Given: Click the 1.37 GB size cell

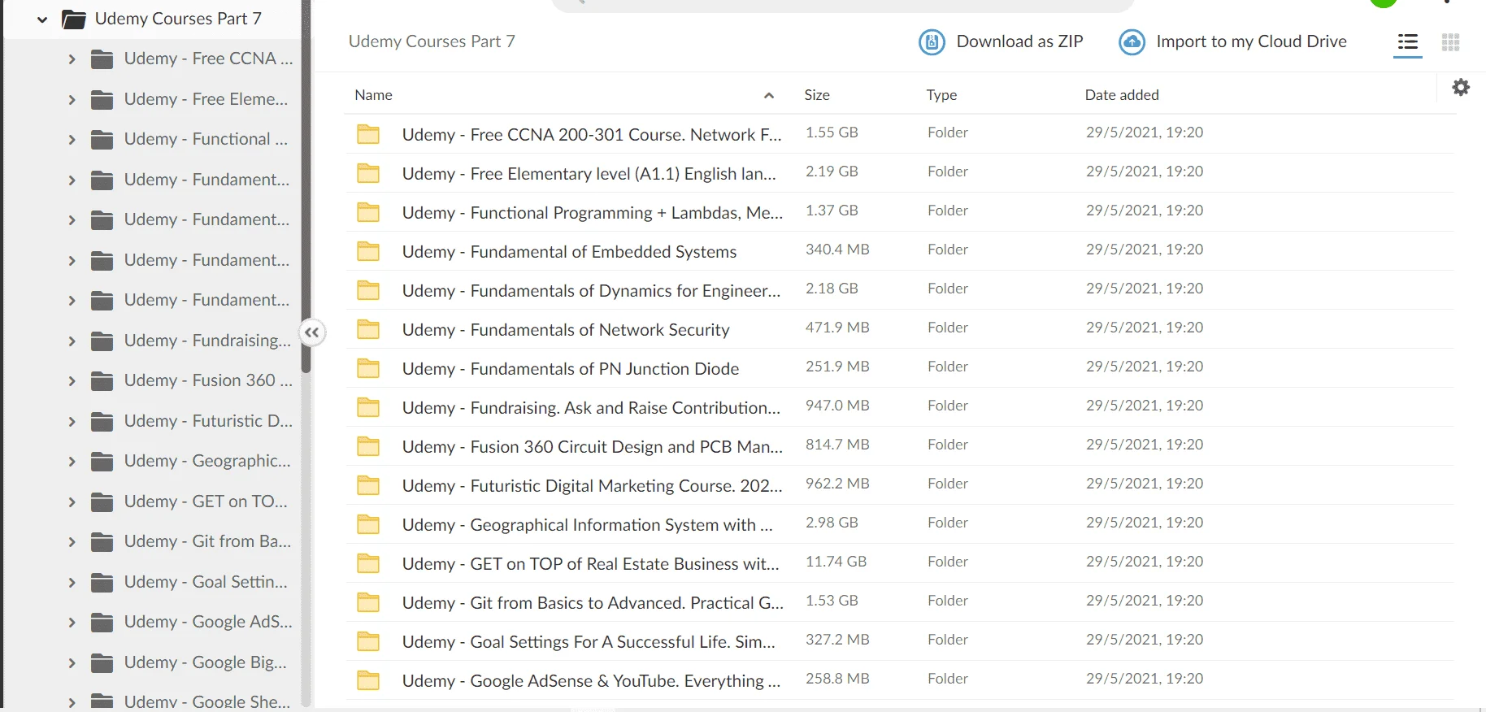Looking at the screenshot, I should click(832, 211).
